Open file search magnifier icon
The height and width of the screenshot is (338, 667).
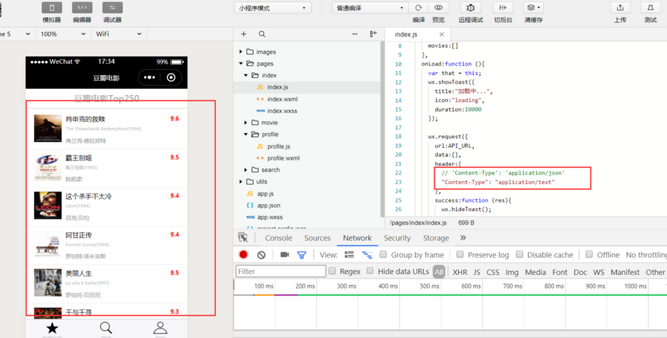point(262,34)
